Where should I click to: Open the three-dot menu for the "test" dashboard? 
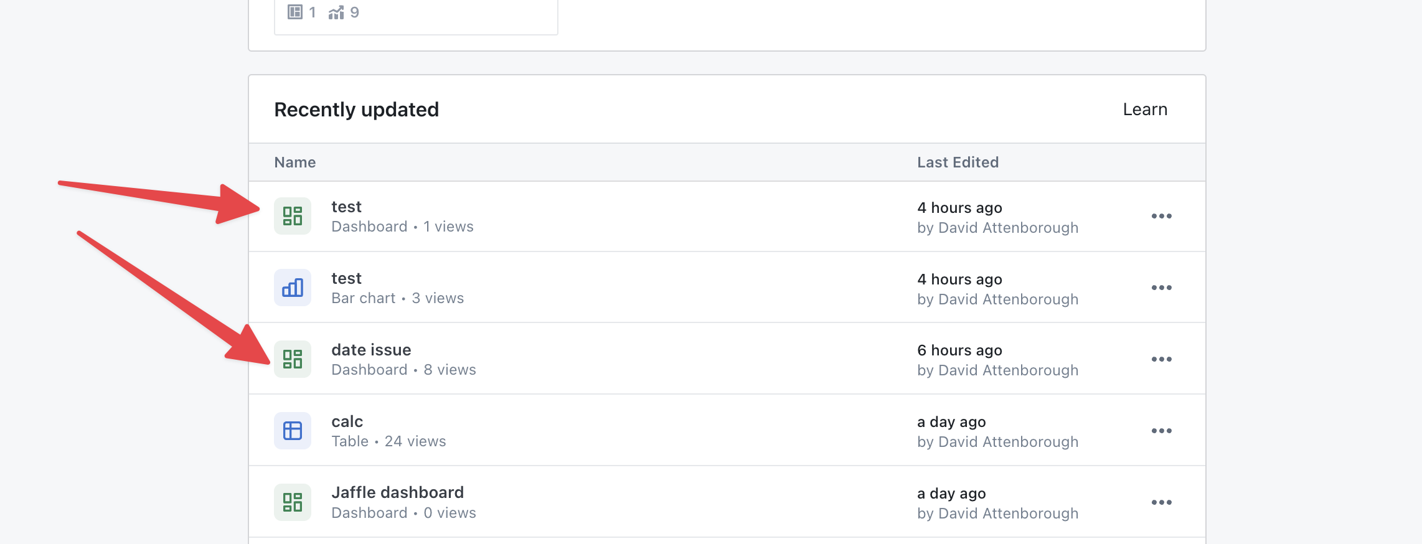coord(1161,216)
